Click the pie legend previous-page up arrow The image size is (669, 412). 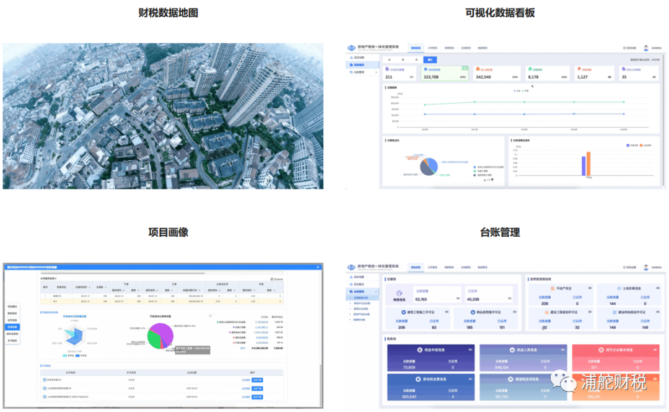coord(484,180)
